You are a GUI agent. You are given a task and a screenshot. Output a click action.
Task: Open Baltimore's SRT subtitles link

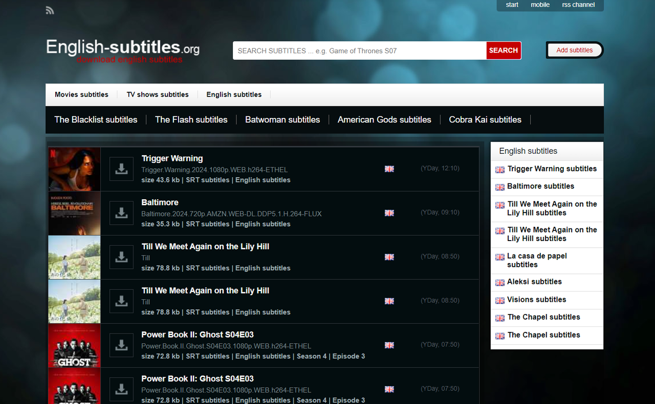point(208,224)
